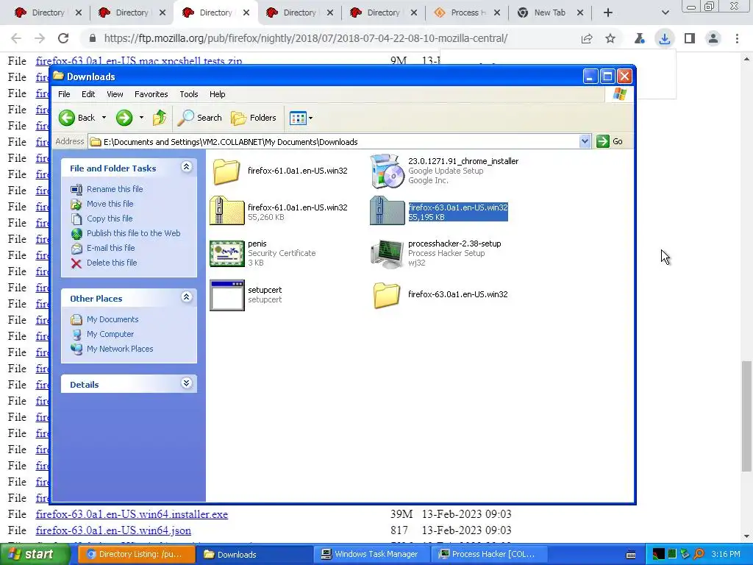The image size is (753, 565).
Task: Toggle the Folders pane button
Action: pyautogui.click(x=254, y=118)
